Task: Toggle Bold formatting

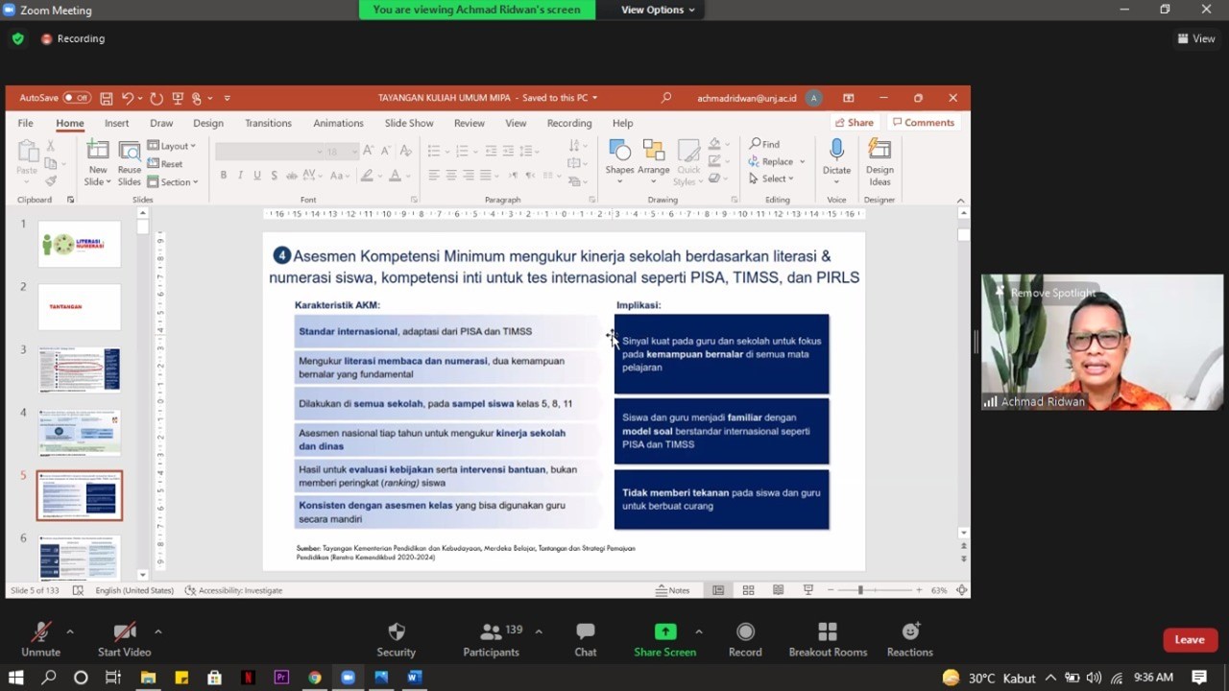Action: pyautogui.click(x=224, y=176)
